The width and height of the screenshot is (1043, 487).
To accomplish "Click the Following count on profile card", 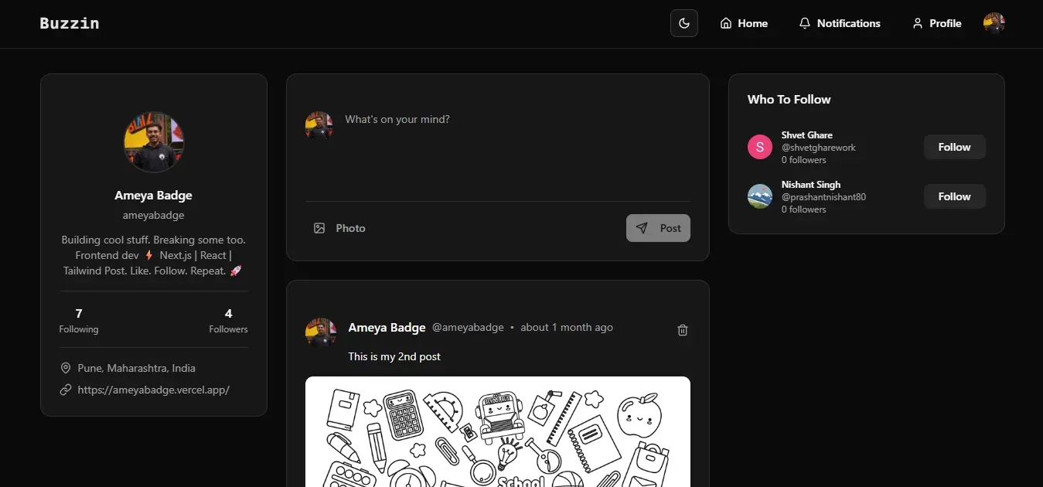I will click(x=78, y=320).
